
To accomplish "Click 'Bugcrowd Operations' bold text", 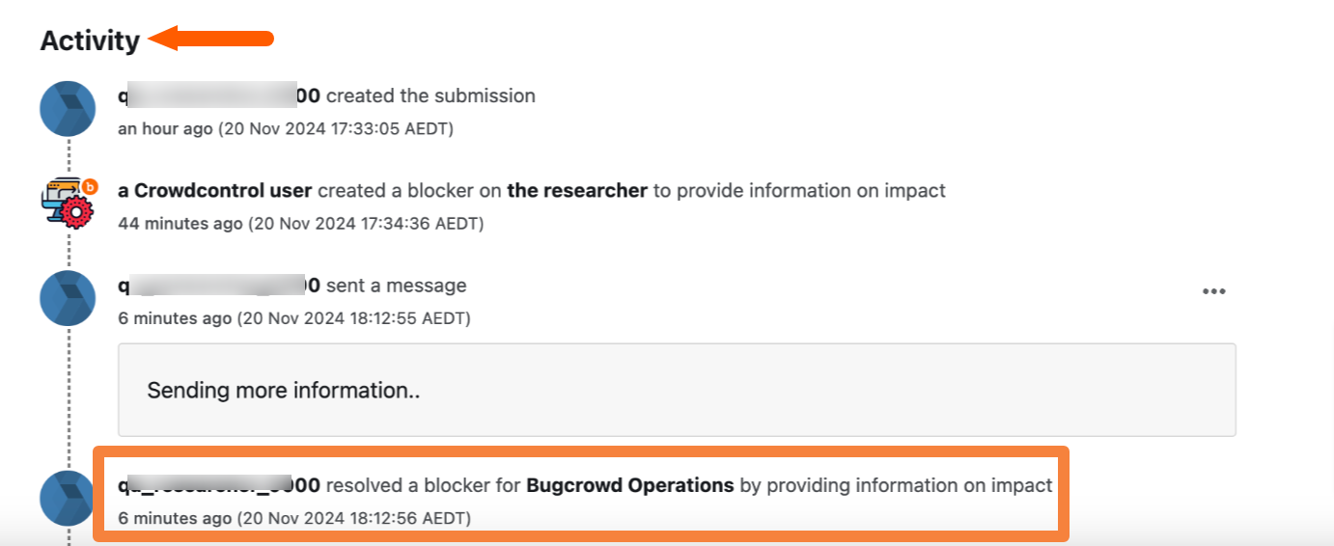I will point(630,485).
